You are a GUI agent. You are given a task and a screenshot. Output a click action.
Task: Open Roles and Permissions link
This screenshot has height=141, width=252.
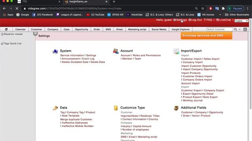[x=147, y=55]
